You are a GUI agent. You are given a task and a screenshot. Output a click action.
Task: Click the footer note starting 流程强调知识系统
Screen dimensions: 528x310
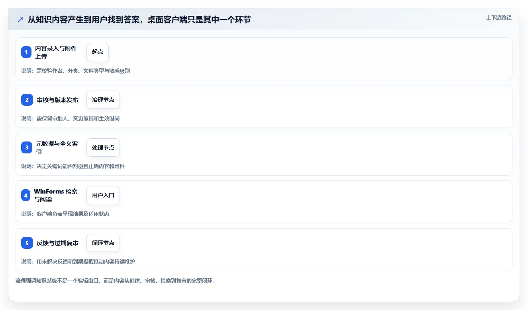[115, 281]
